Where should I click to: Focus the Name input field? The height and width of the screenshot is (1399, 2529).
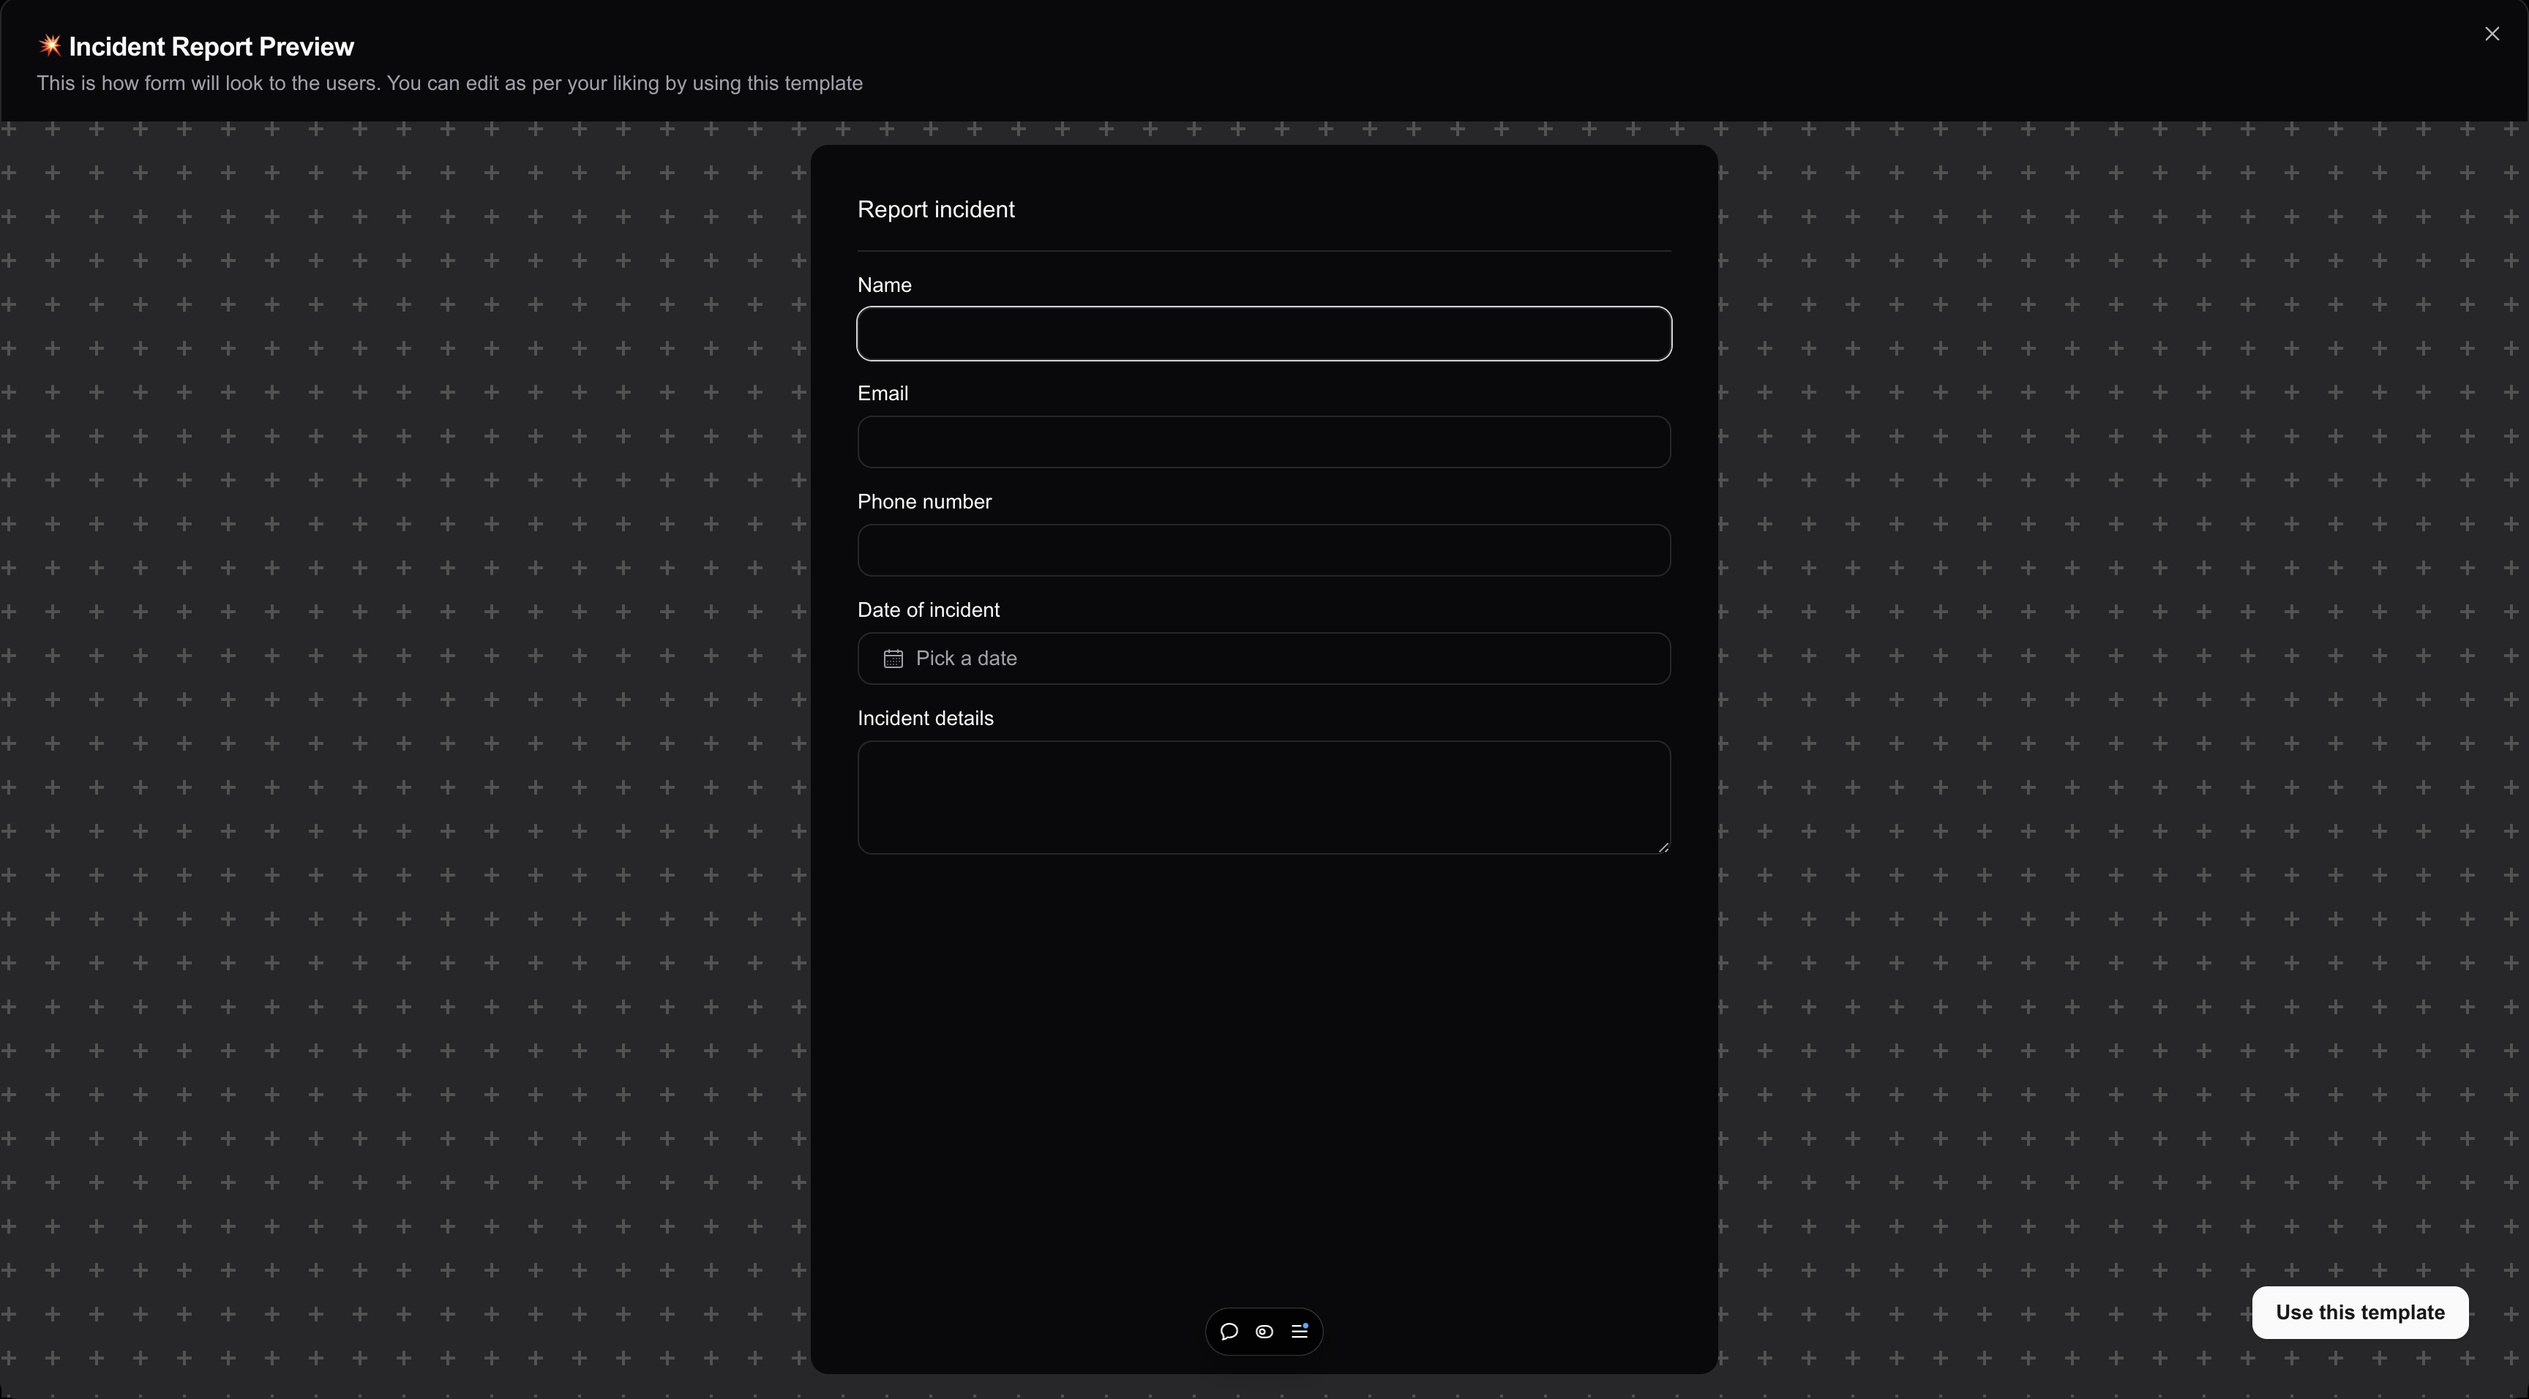(x=1264, y=334)
